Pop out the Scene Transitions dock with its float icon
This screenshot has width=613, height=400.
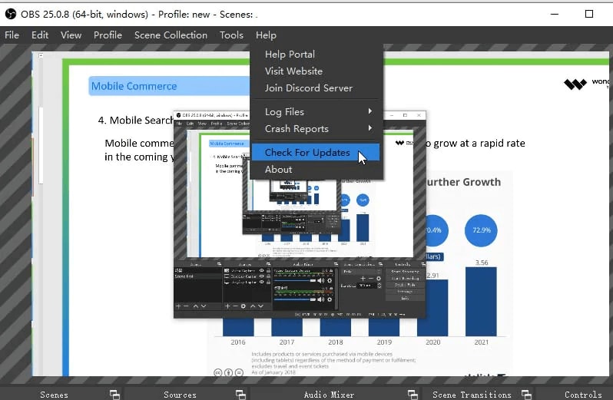coord(526,395)
